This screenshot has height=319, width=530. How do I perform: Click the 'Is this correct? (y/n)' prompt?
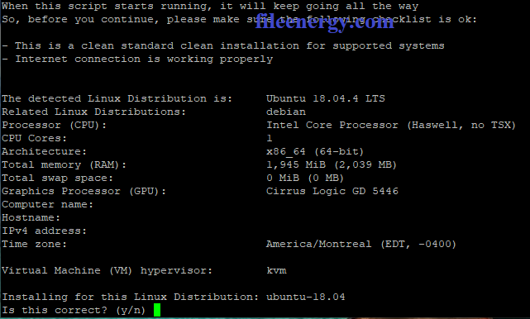pos(74,310)
